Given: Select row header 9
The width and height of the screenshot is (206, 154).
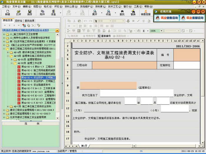Looking at the screenshot, I should coord(68,86).
